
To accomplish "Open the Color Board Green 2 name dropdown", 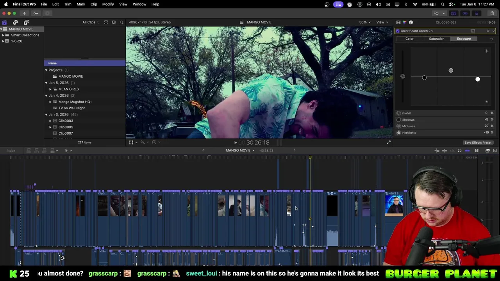I will tap(417, 31).
